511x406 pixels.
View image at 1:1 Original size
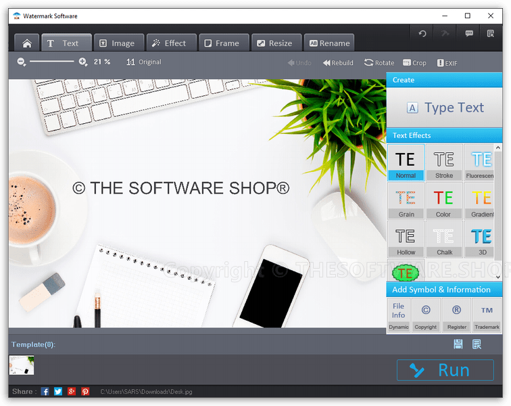pyautogui.click(x=144, y=62)
